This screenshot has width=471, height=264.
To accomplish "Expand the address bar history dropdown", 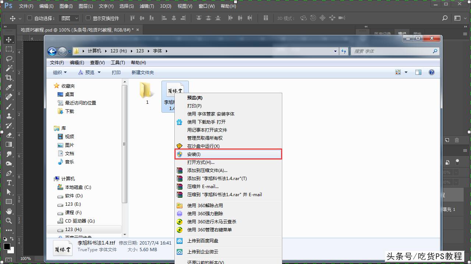I will [x=335, y=51].
